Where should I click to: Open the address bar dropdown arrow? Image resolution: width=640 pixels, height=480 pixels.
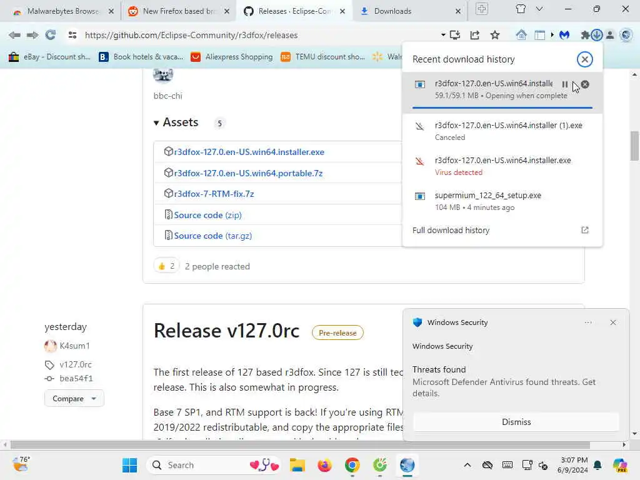(443, 35)
